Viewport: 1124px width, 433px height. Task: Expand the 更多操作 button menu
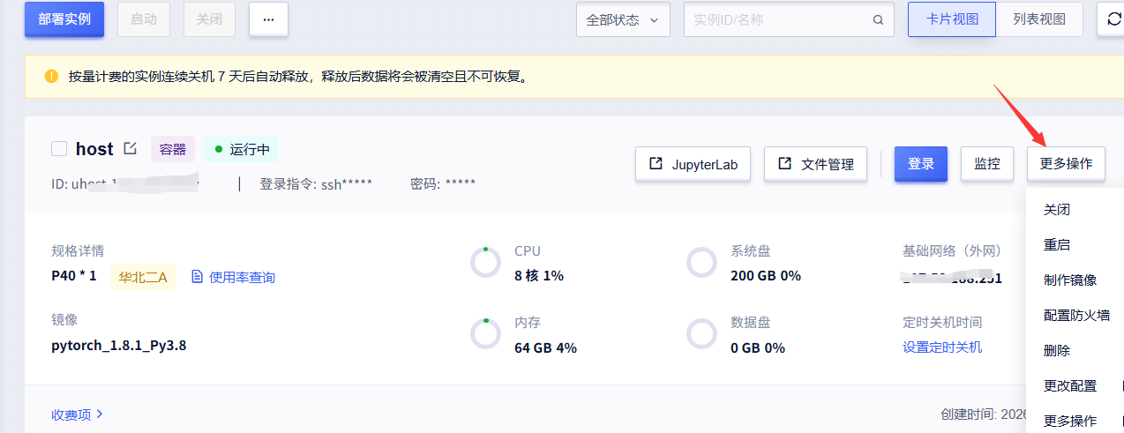[1066, 164]
